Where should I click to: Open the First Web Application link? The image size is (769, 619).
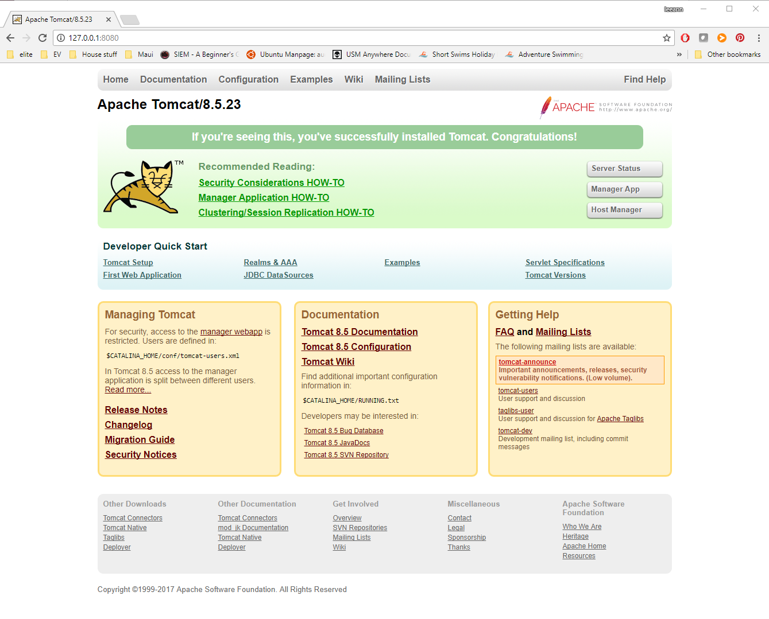[142, 275]
